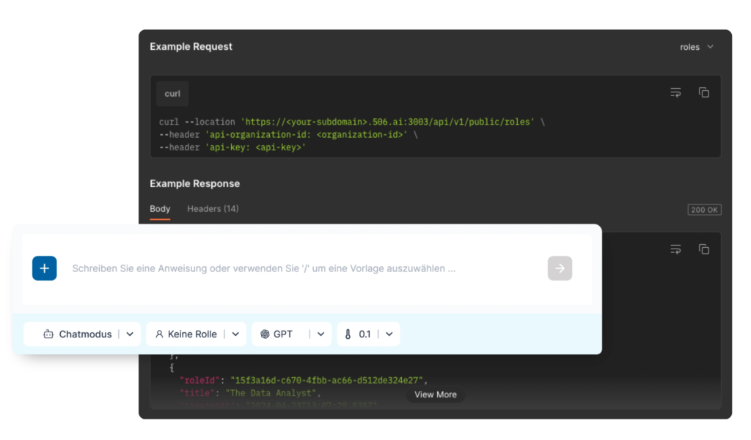
Task: Click the View More button
Action: [x=436, y=395]
